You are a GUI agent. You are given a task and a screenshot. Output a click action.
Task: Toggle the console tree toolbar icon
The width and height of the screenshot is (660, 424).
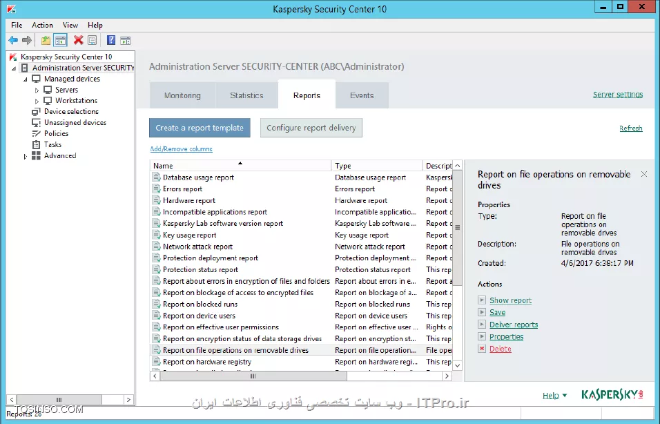(x=60, y=41)
